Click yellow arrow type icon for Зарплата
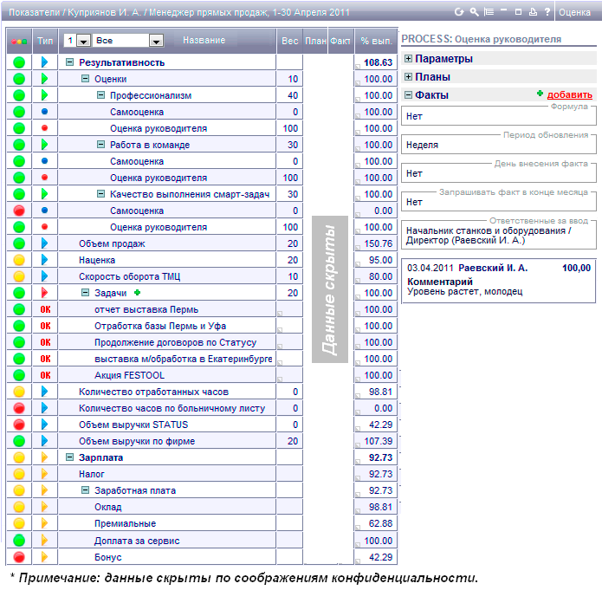Image resolution: width=602 pixels, height=590 pixels. [44, 457]
